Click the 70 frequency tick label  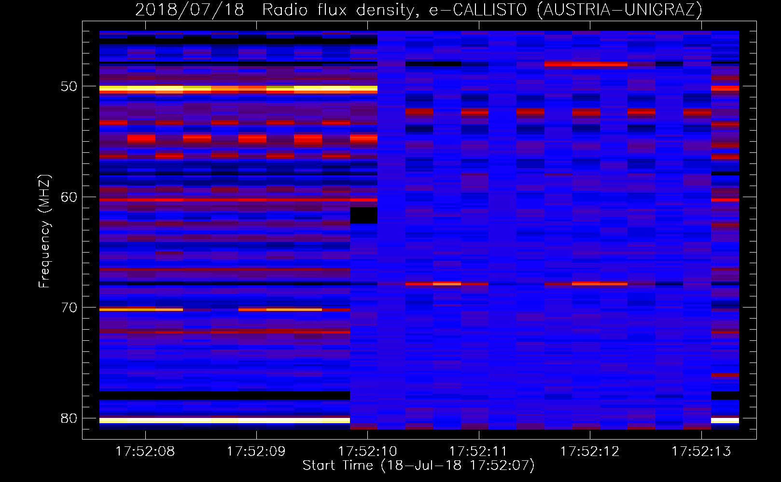(69, 308)
